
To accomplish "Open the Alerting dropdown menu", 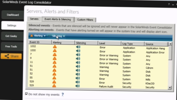I will [x=38, y=36].
